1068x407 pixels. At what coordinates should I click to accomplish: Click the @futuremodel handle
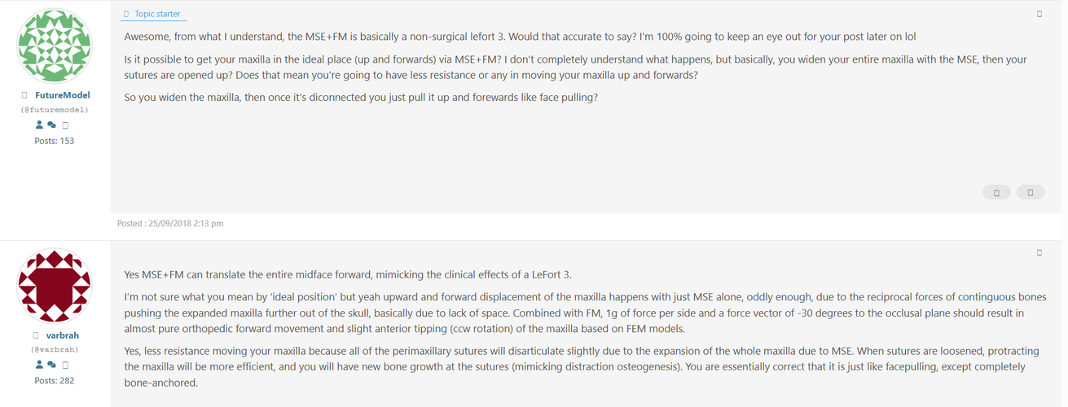pos(55,109)
